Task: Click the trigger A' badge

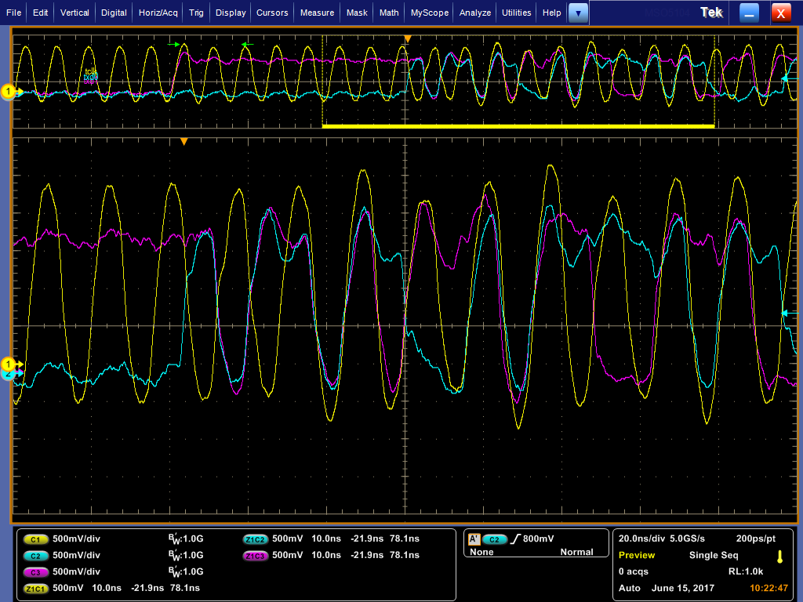Action: [x=474, y=539]
